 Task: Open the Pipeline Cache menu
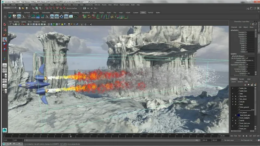click(124, 5)
